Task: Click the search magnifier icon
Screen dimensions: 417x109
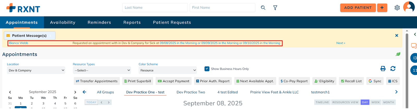Action: click(263, 8)
